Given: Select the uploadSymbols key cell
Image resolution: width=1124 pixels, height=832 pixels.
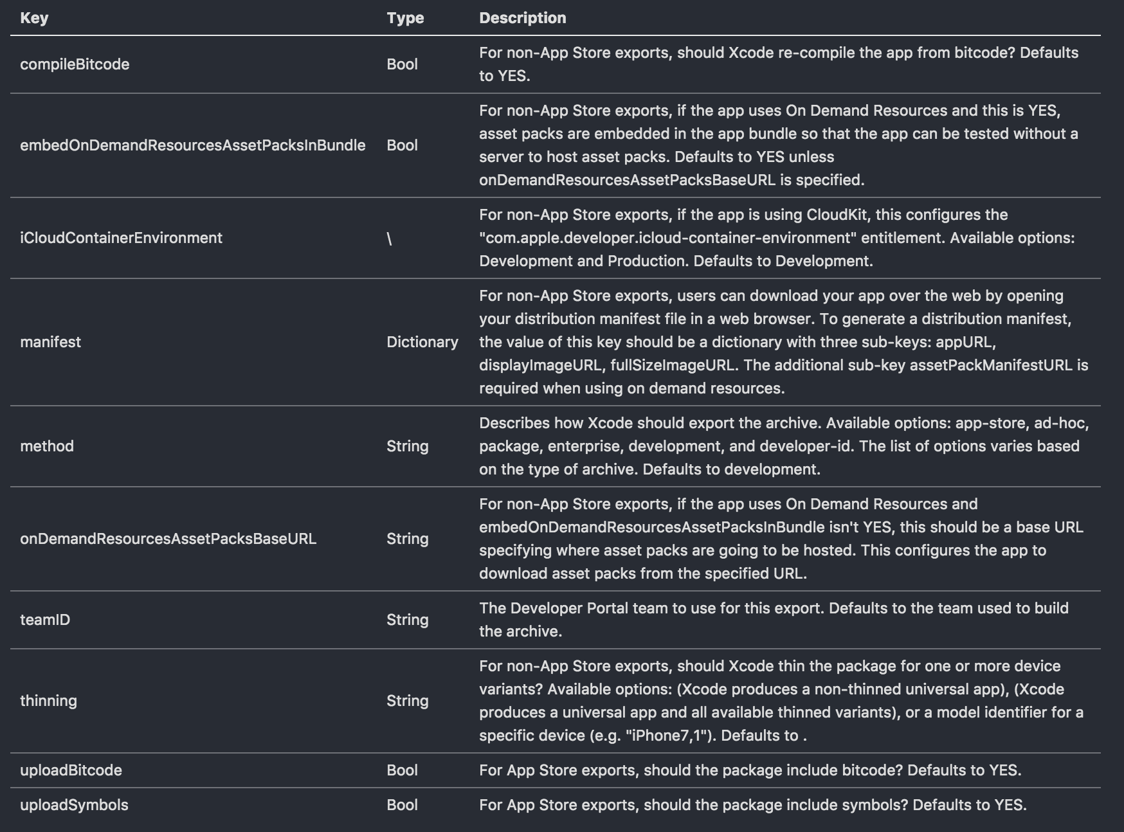Looking at the screenshot, I should coord(74,805).
